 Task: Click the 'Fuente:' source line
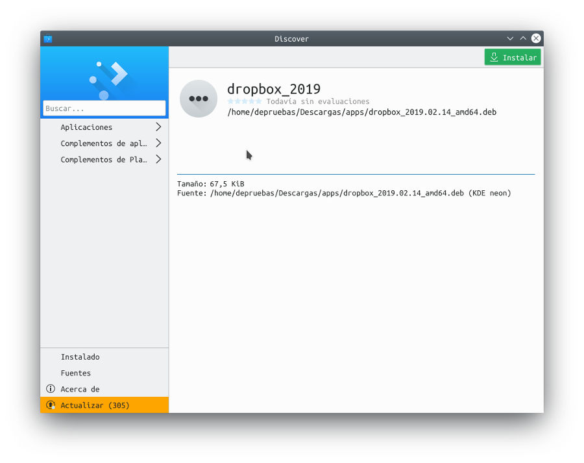tap(344, 193)
